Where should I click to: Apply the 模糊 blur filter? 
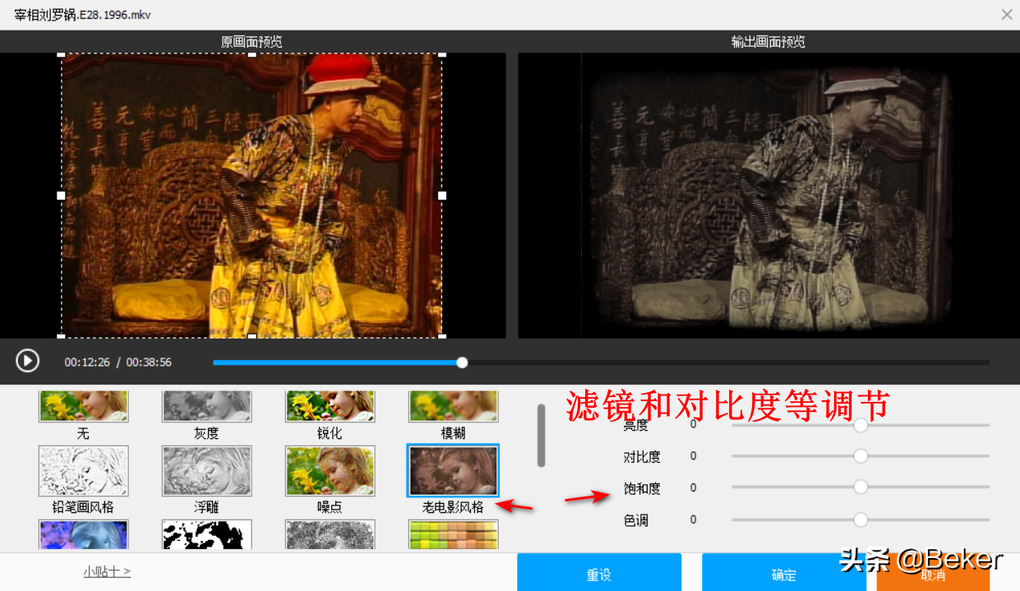tap(453, 406)
